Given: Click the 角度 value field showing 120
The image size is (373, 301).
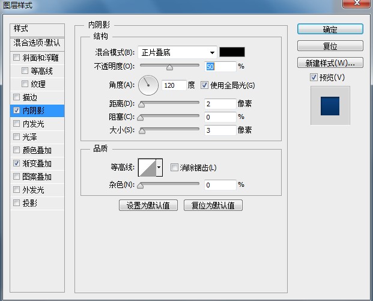Looking at the screenshot, I should click(x=174, y=85).
